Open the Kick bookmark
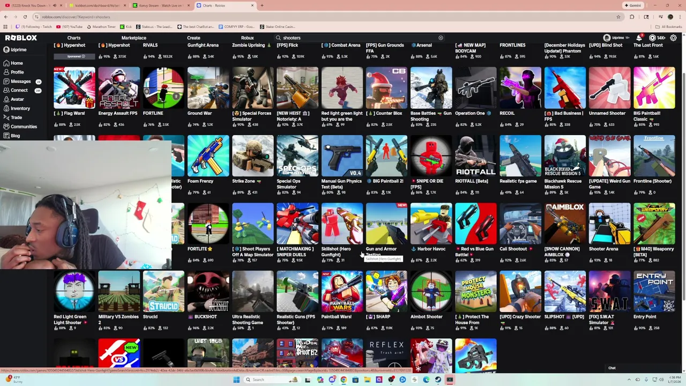This screenshot has width=686, height=386. click(126, 27)
